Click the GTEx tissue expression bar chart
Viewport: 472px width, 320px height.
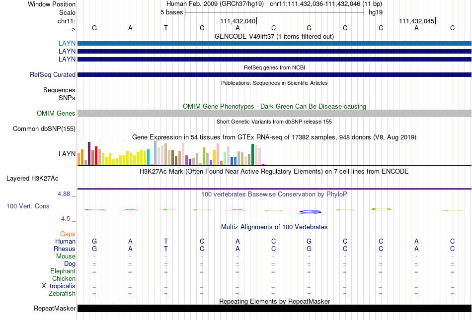point(171,153)
